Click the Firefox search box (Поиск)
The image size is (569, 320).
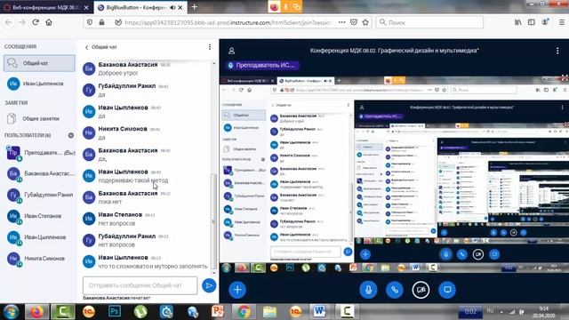pyautogui.click(x=429, y=22)
